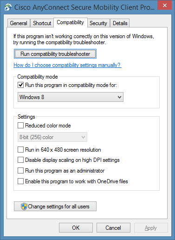Screen dimensions: 175x240
Task: Go to the Details tab
Action: coord(120,23)
